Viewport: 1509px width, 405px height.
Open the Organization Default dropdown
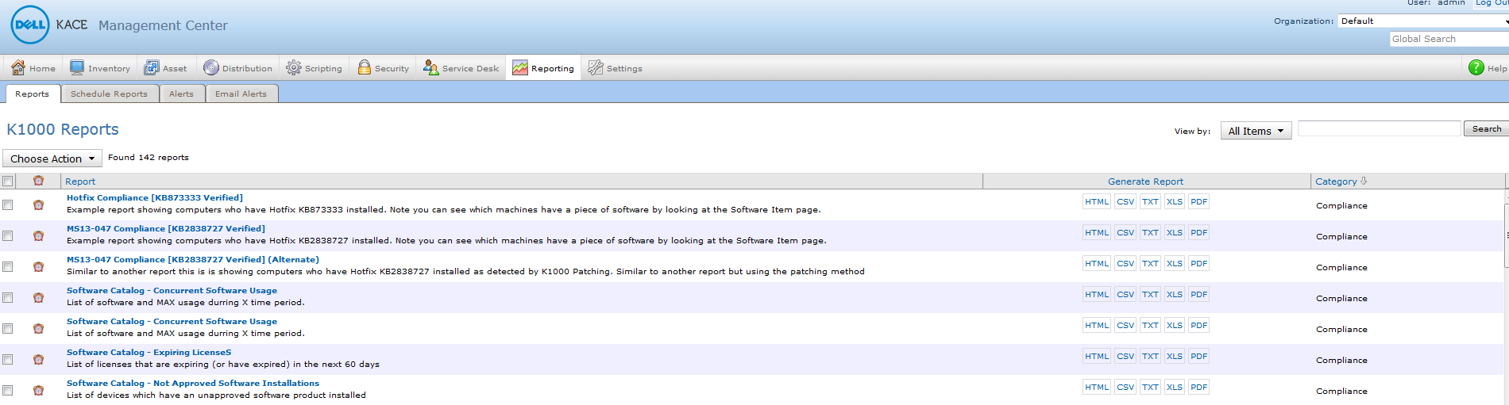[1423, 21]
